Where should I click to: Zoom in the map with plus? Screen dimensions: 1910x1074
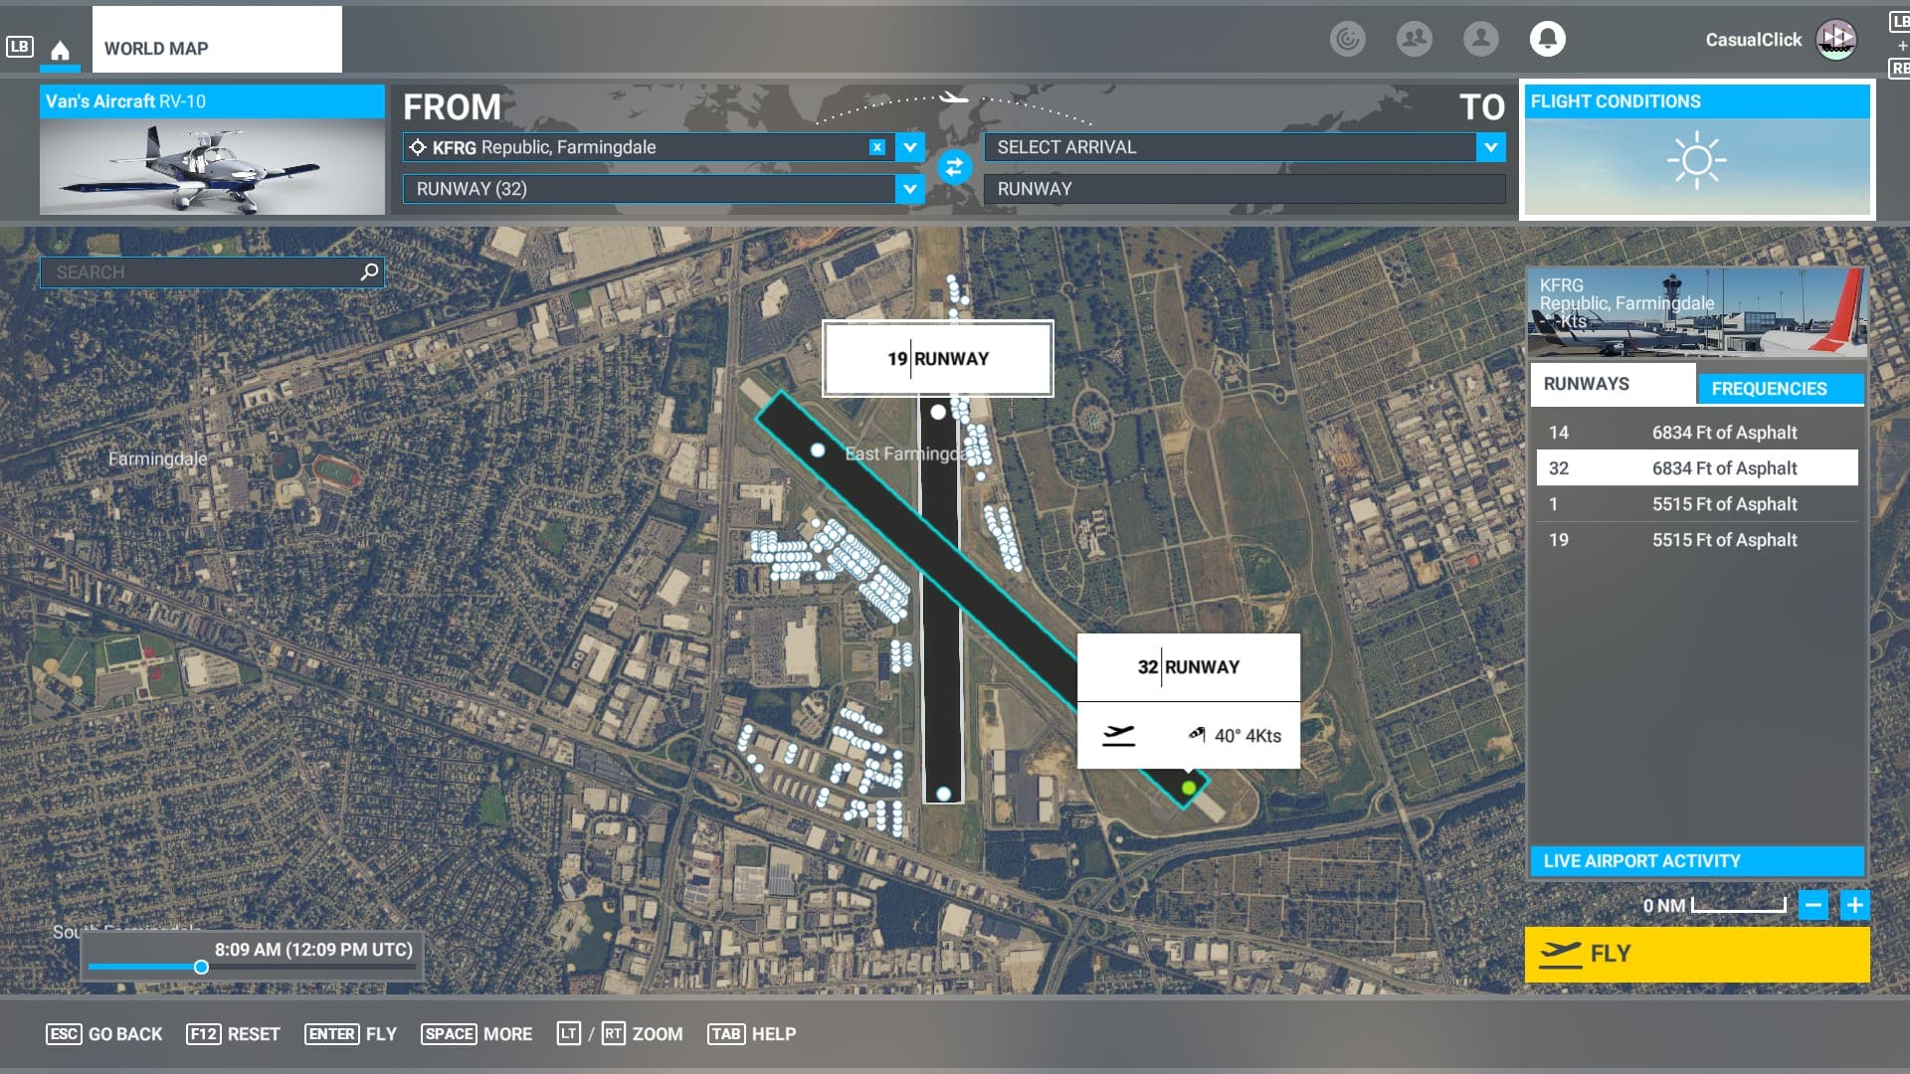(x=1854, y=905)
